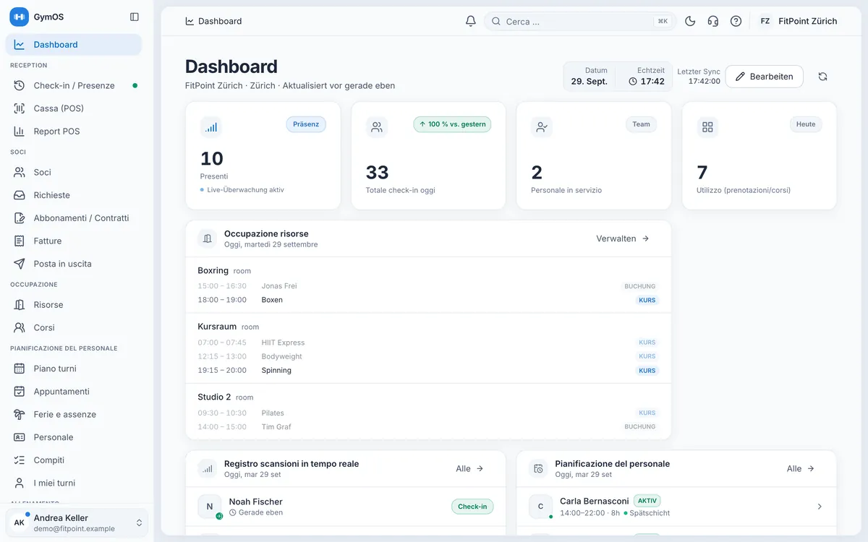The width and height of the screenshot is (868, 542).
Task: Open Check-in / Presenze
Action: [x=74, y=85]
